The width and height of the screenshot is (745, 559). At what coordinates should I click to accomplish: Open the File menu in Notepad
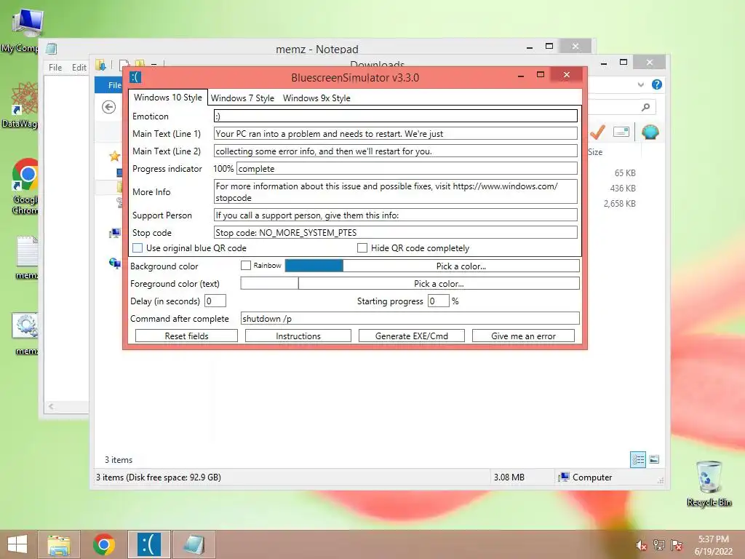pos(55,68)
